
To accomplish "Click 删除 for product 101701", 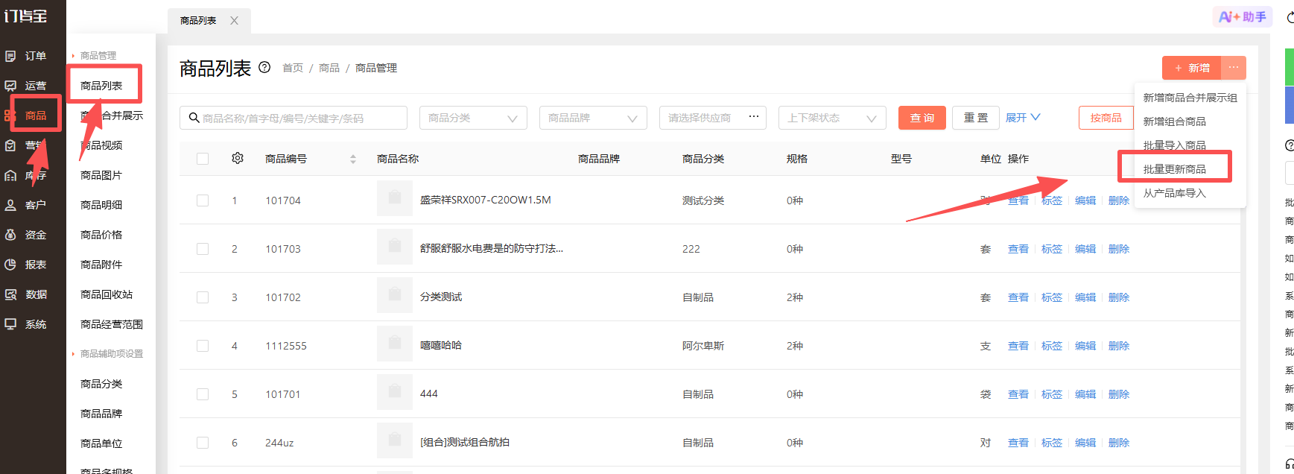I will [1119, 394].
